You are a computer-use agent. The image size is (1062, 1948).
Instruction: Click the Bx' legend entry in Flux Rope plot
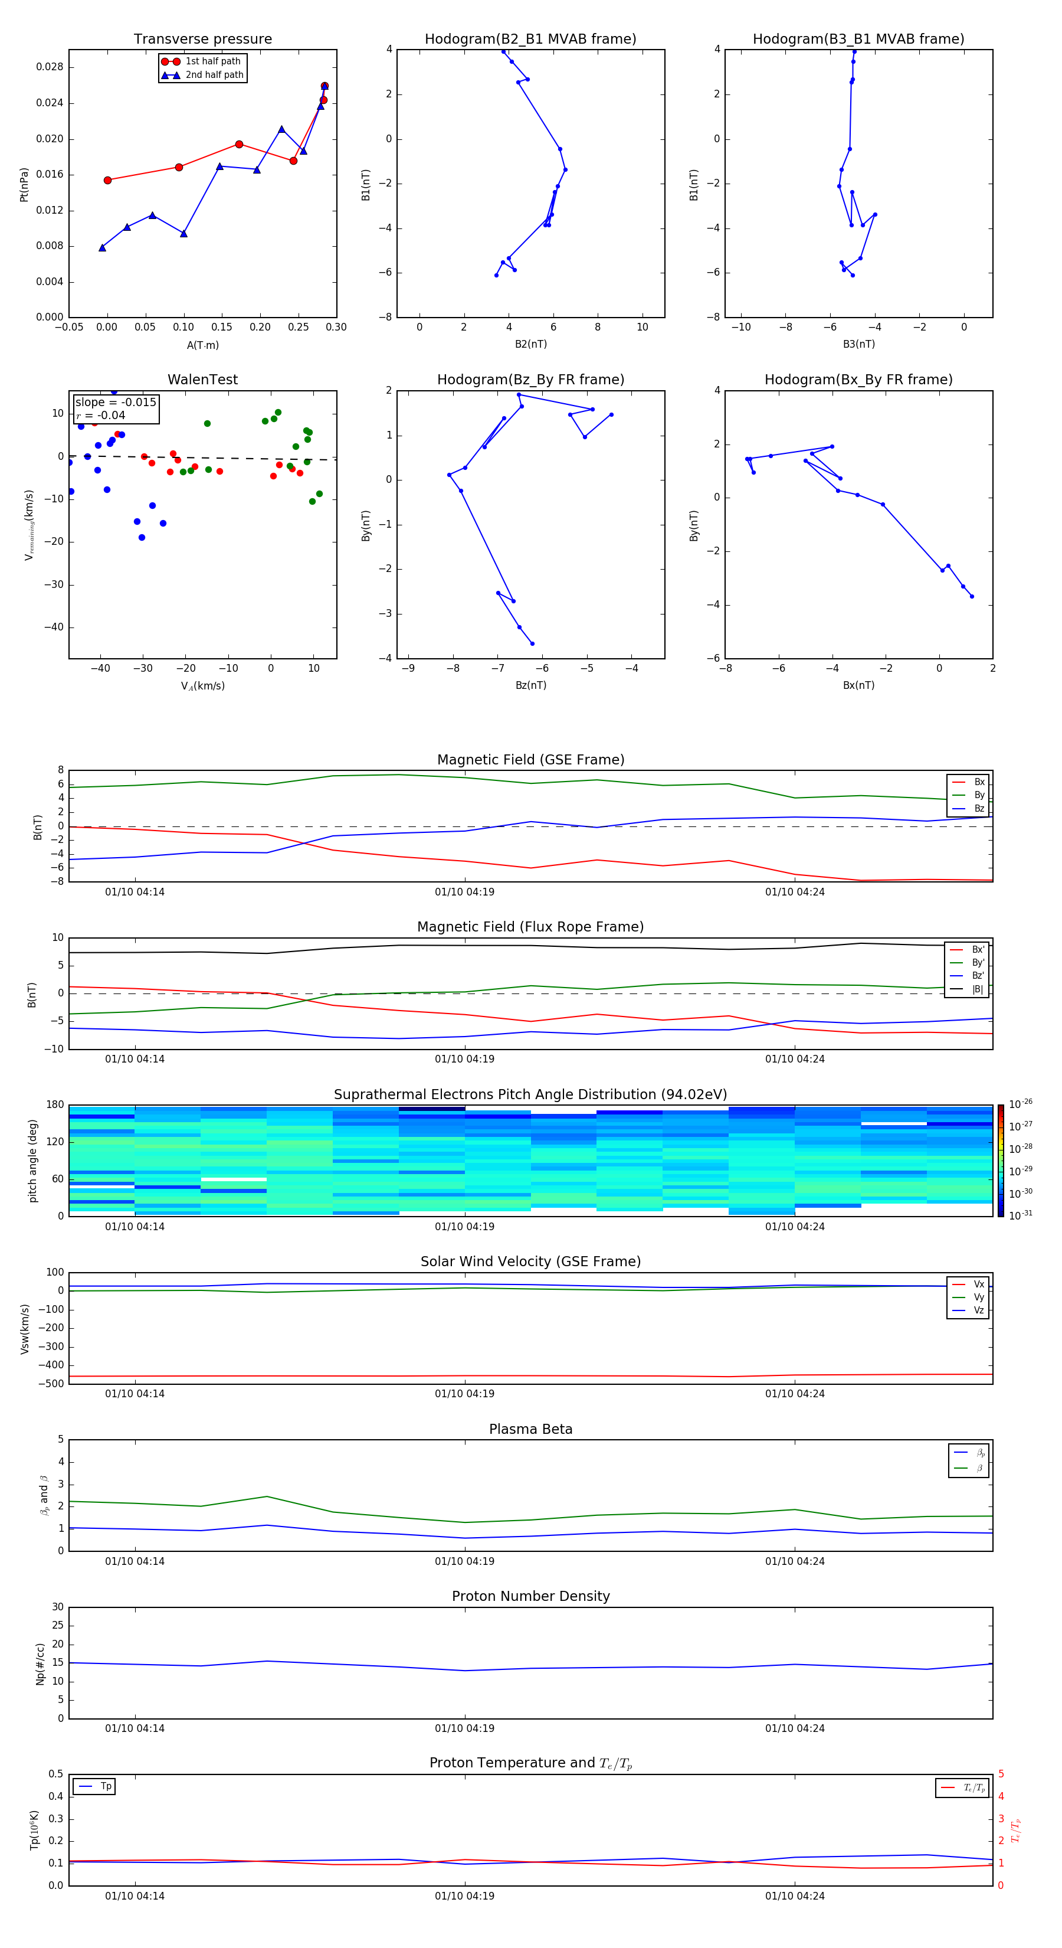[967, 950]
